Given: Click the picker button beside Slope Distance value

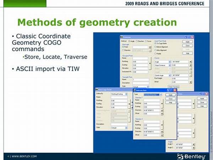Looking at the screenshot, I should [x=191, y=66].
